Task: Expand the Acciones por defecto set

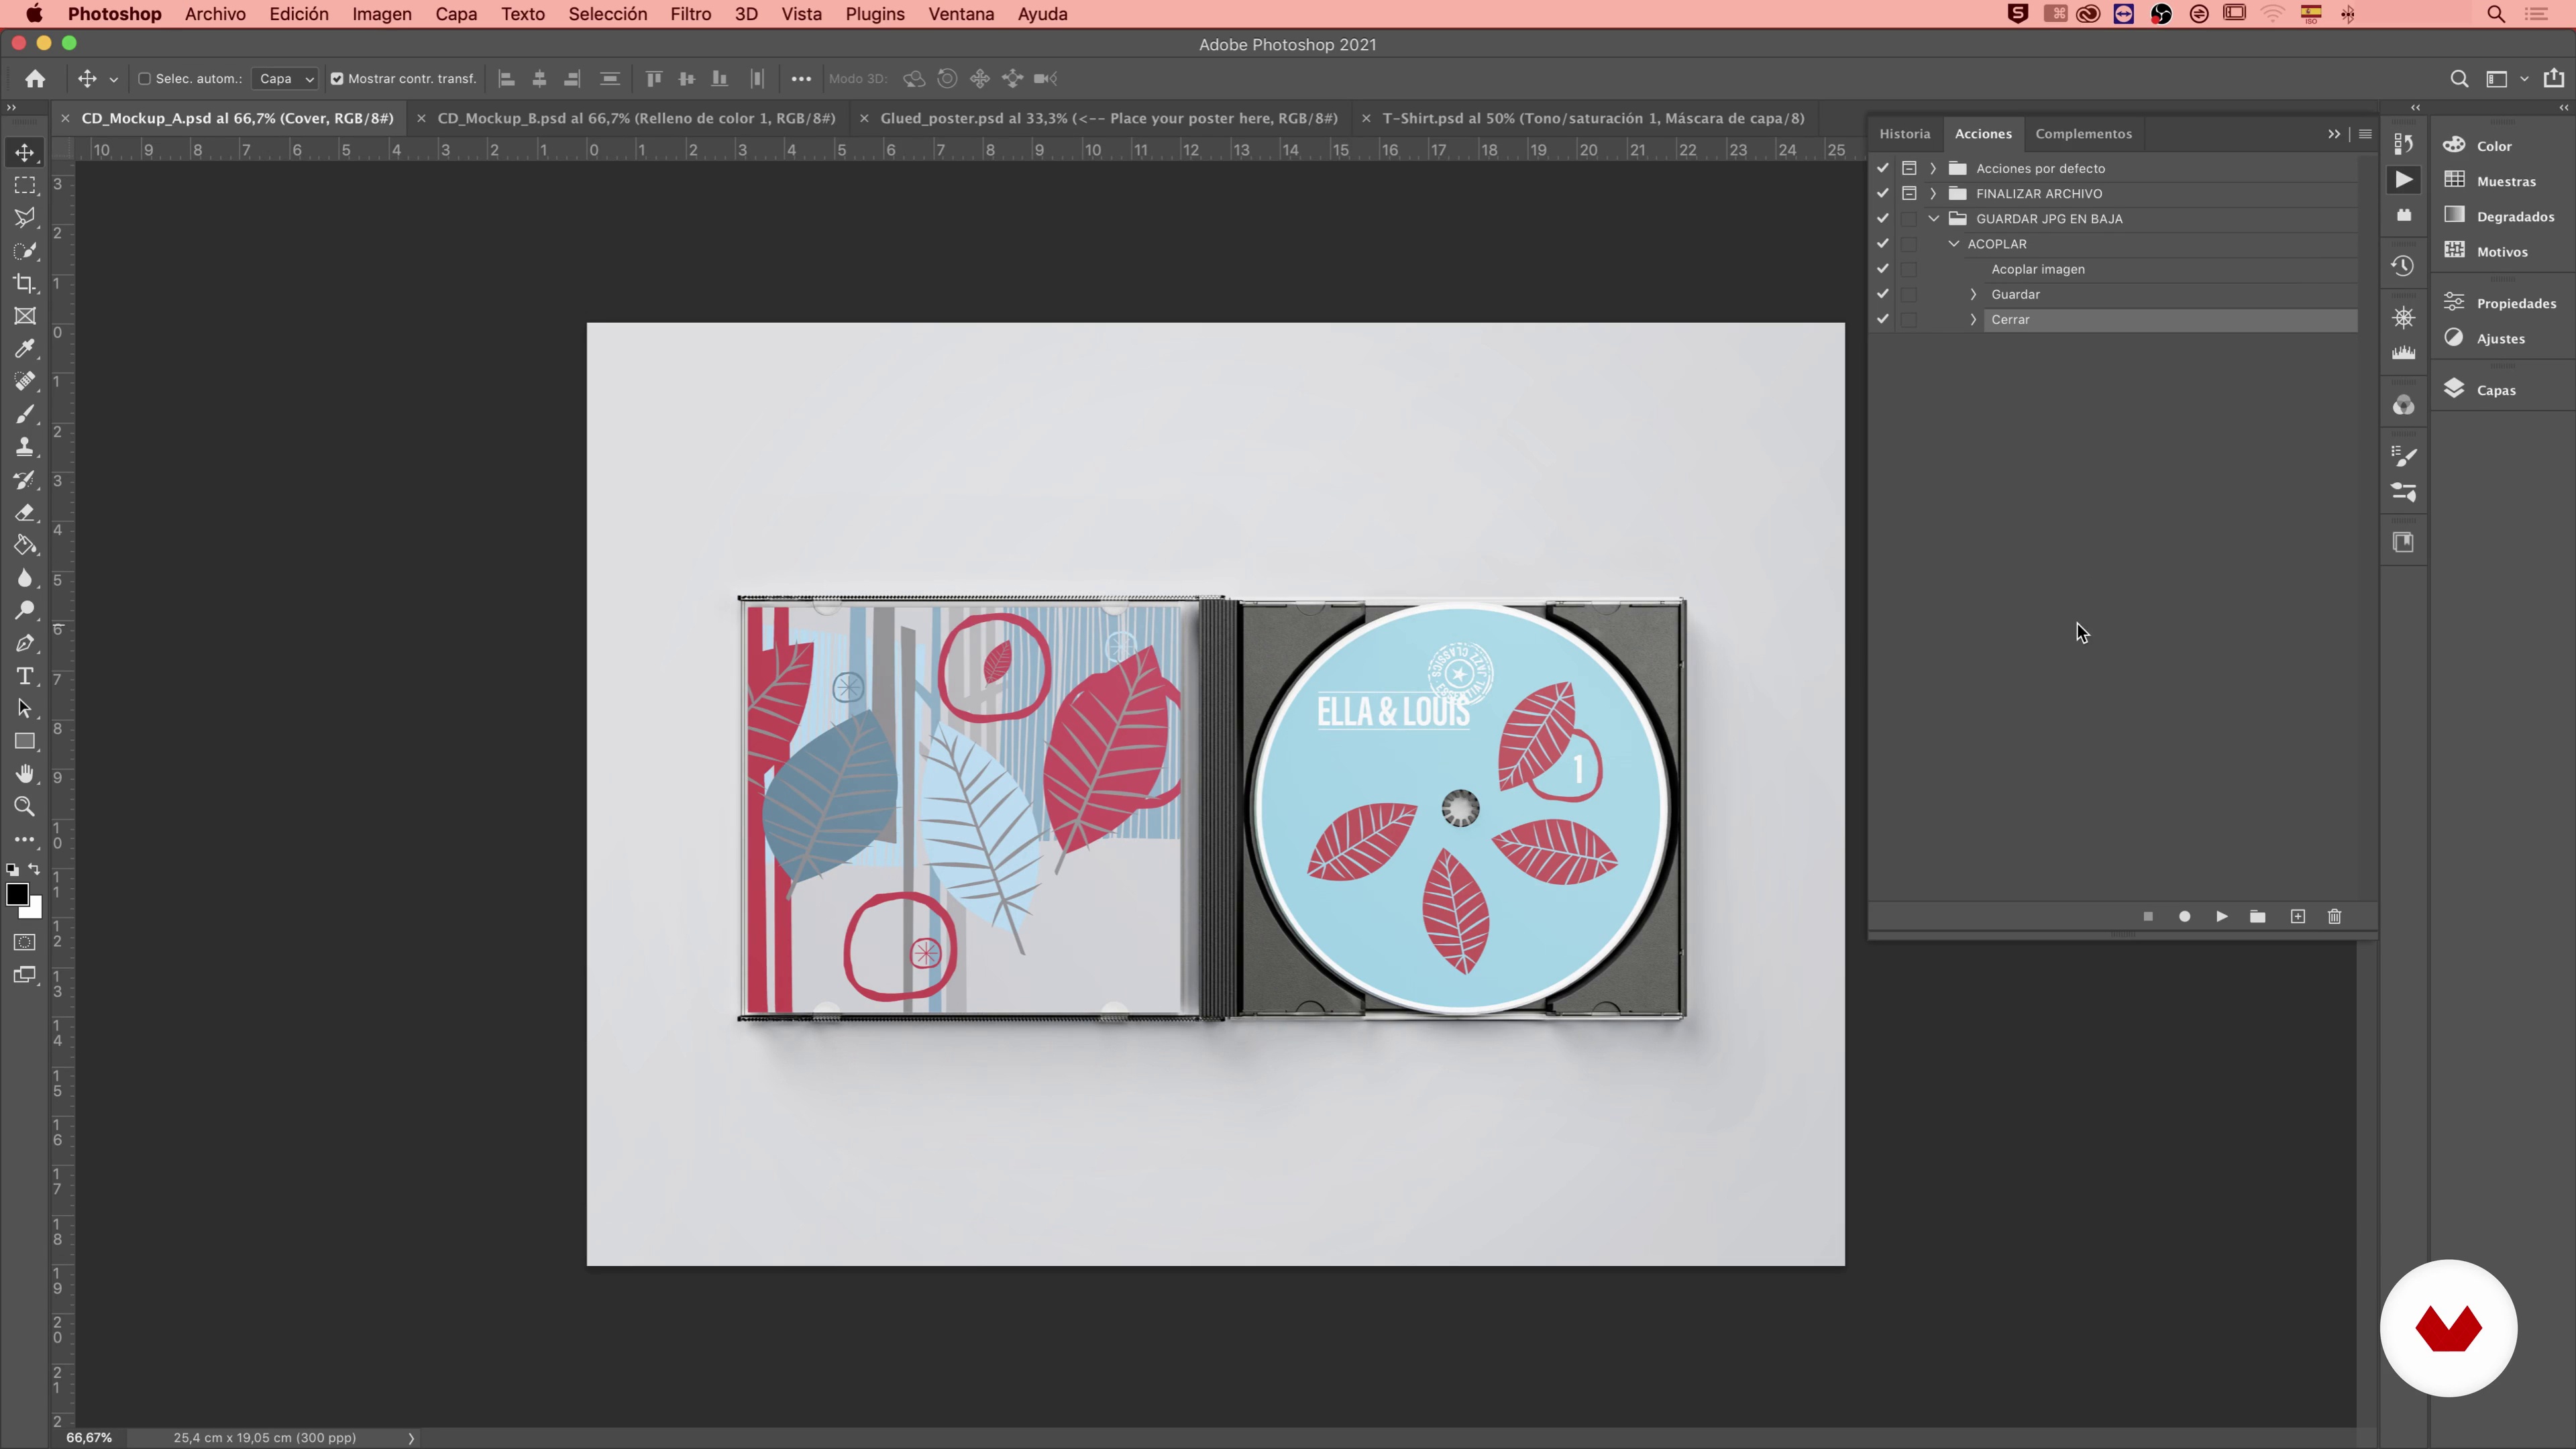Action: coord(1933,168)
